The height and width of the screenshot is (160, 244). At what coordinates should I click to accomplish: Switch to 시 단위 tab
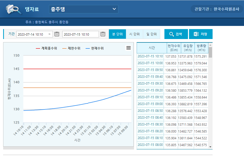coord(135,34)
